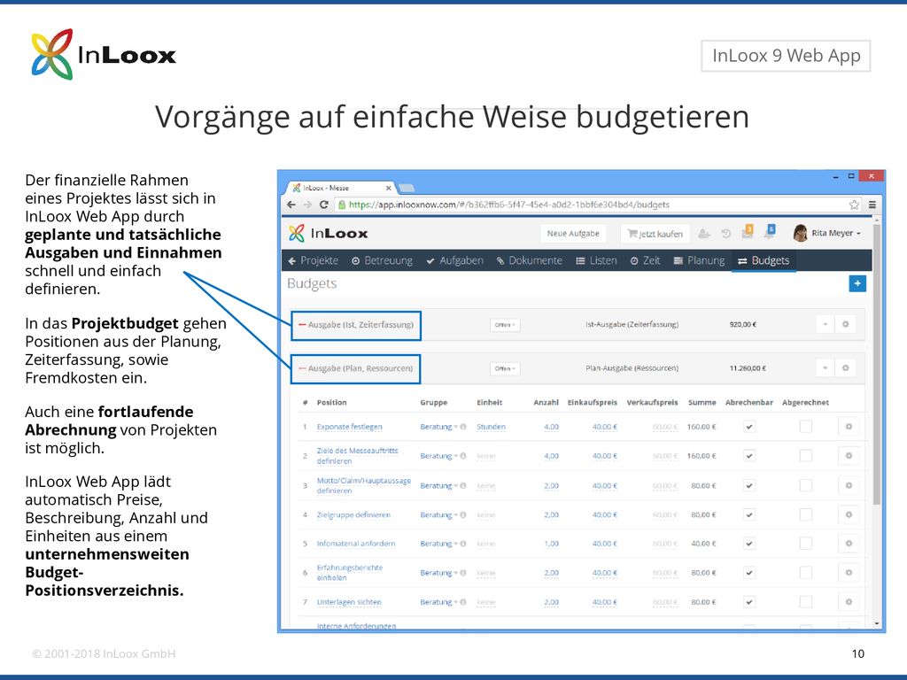Switch to the Betreuung tab
The width and height of the screenshot is (907, 680).
383,261
